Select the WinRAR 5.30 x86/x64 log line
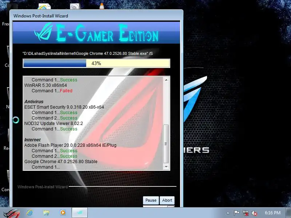The height and width of the screenshot is (218, 291). pos(45,85)
